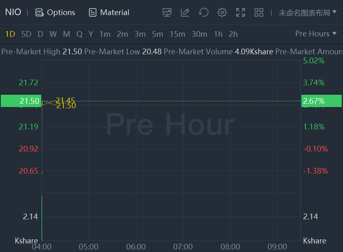Screen dimensions: 343x252
Task: Switch to 30m interval
Action: tap(199, 34)
